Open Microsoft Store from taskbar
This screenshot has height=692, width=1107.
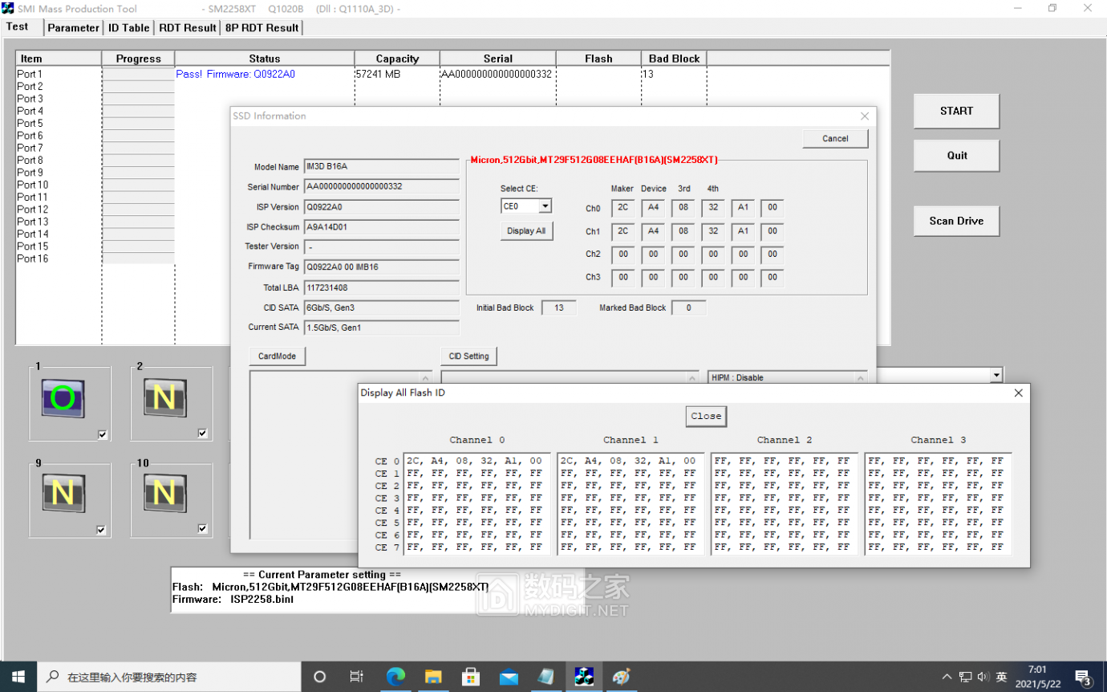pyautogui.click(x=471, y=677)
